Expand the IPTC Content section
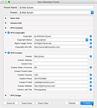This screenshot has width=97, height=108. click(x=6, y=28)
